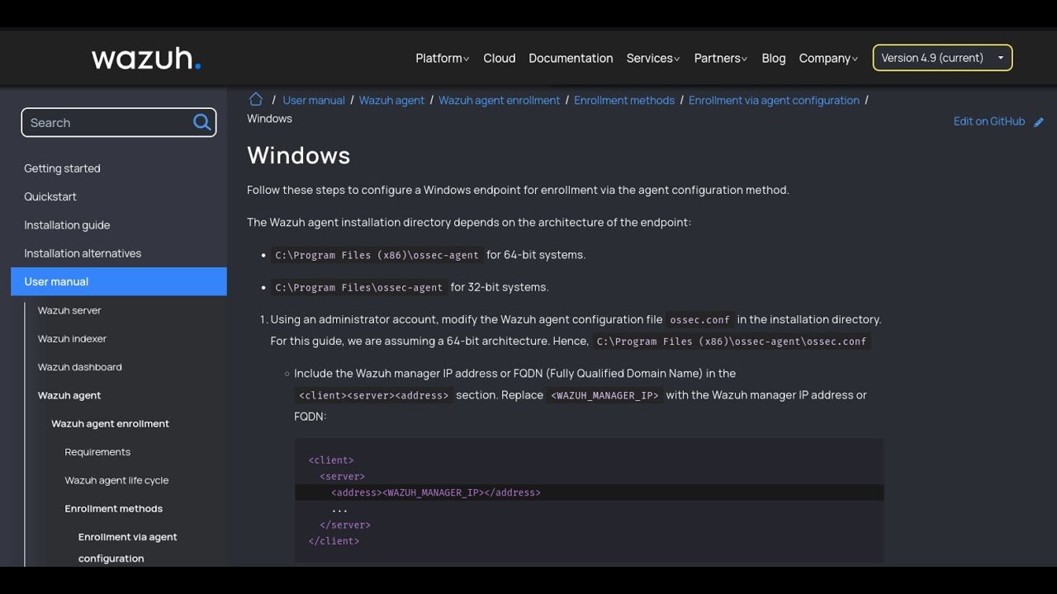Open Enrollment methods breadcrumb link
This screenshot has height=594, width=1057.
[x=624, y=100]
